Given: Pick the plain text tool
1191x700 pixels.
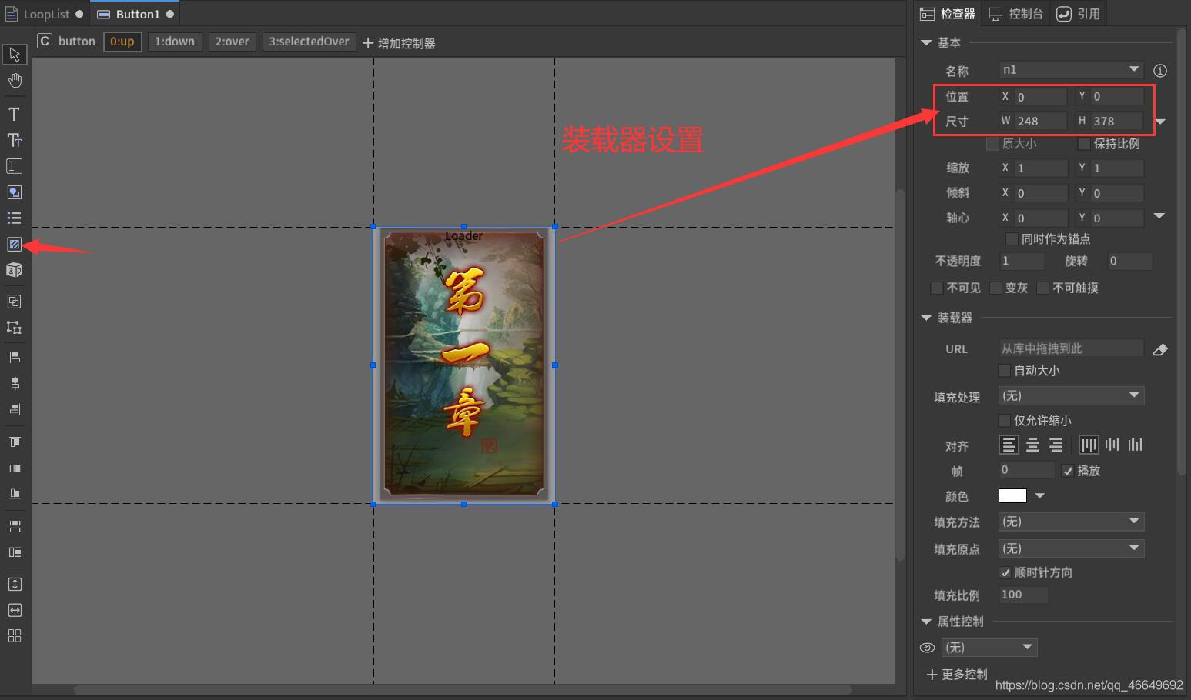Looking at the screenshot, I should (14, 115).
